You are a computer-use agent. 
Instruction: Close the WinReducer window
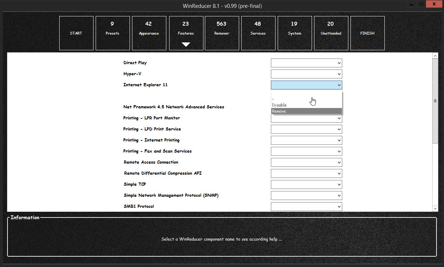pyautogui.click(x=434, y=4)
